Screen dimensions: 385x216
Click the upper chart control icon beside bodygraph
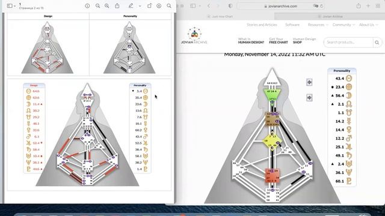point(309,82)
